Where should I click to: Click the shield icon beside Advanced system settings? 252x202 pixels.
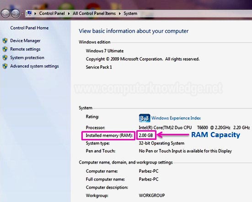pyautogui.click(x=5, y=66)
